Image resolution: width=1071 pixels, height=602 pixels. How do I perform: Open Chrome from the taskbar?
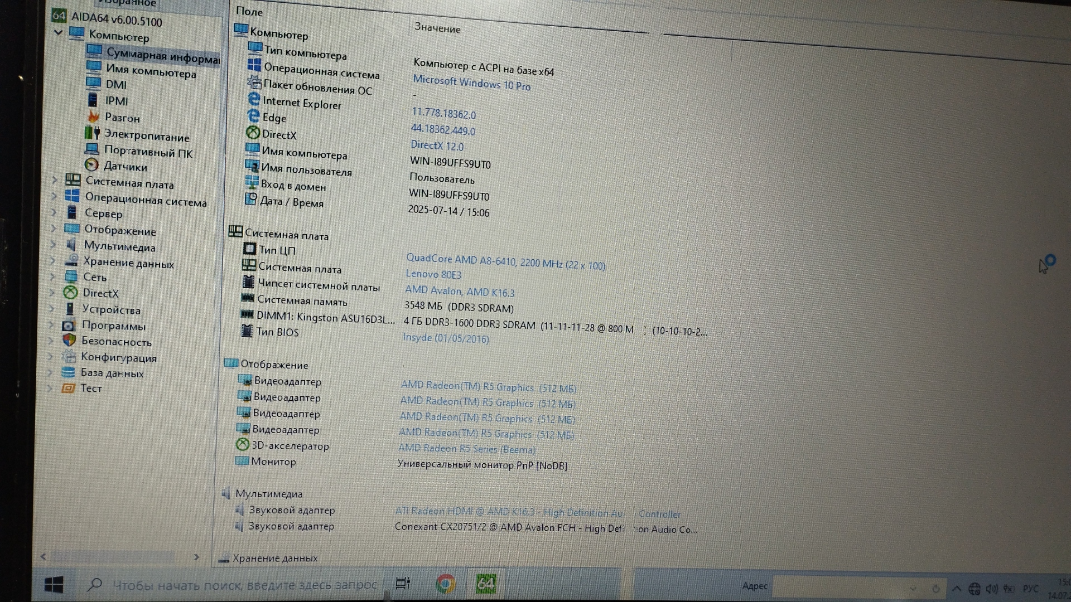[445, 584]
